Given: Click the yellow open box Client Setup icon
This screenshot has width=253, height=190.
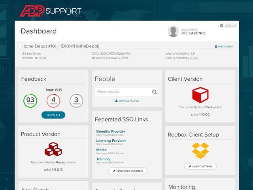Looking at the screenshot, I should click(x=200, y=150).
